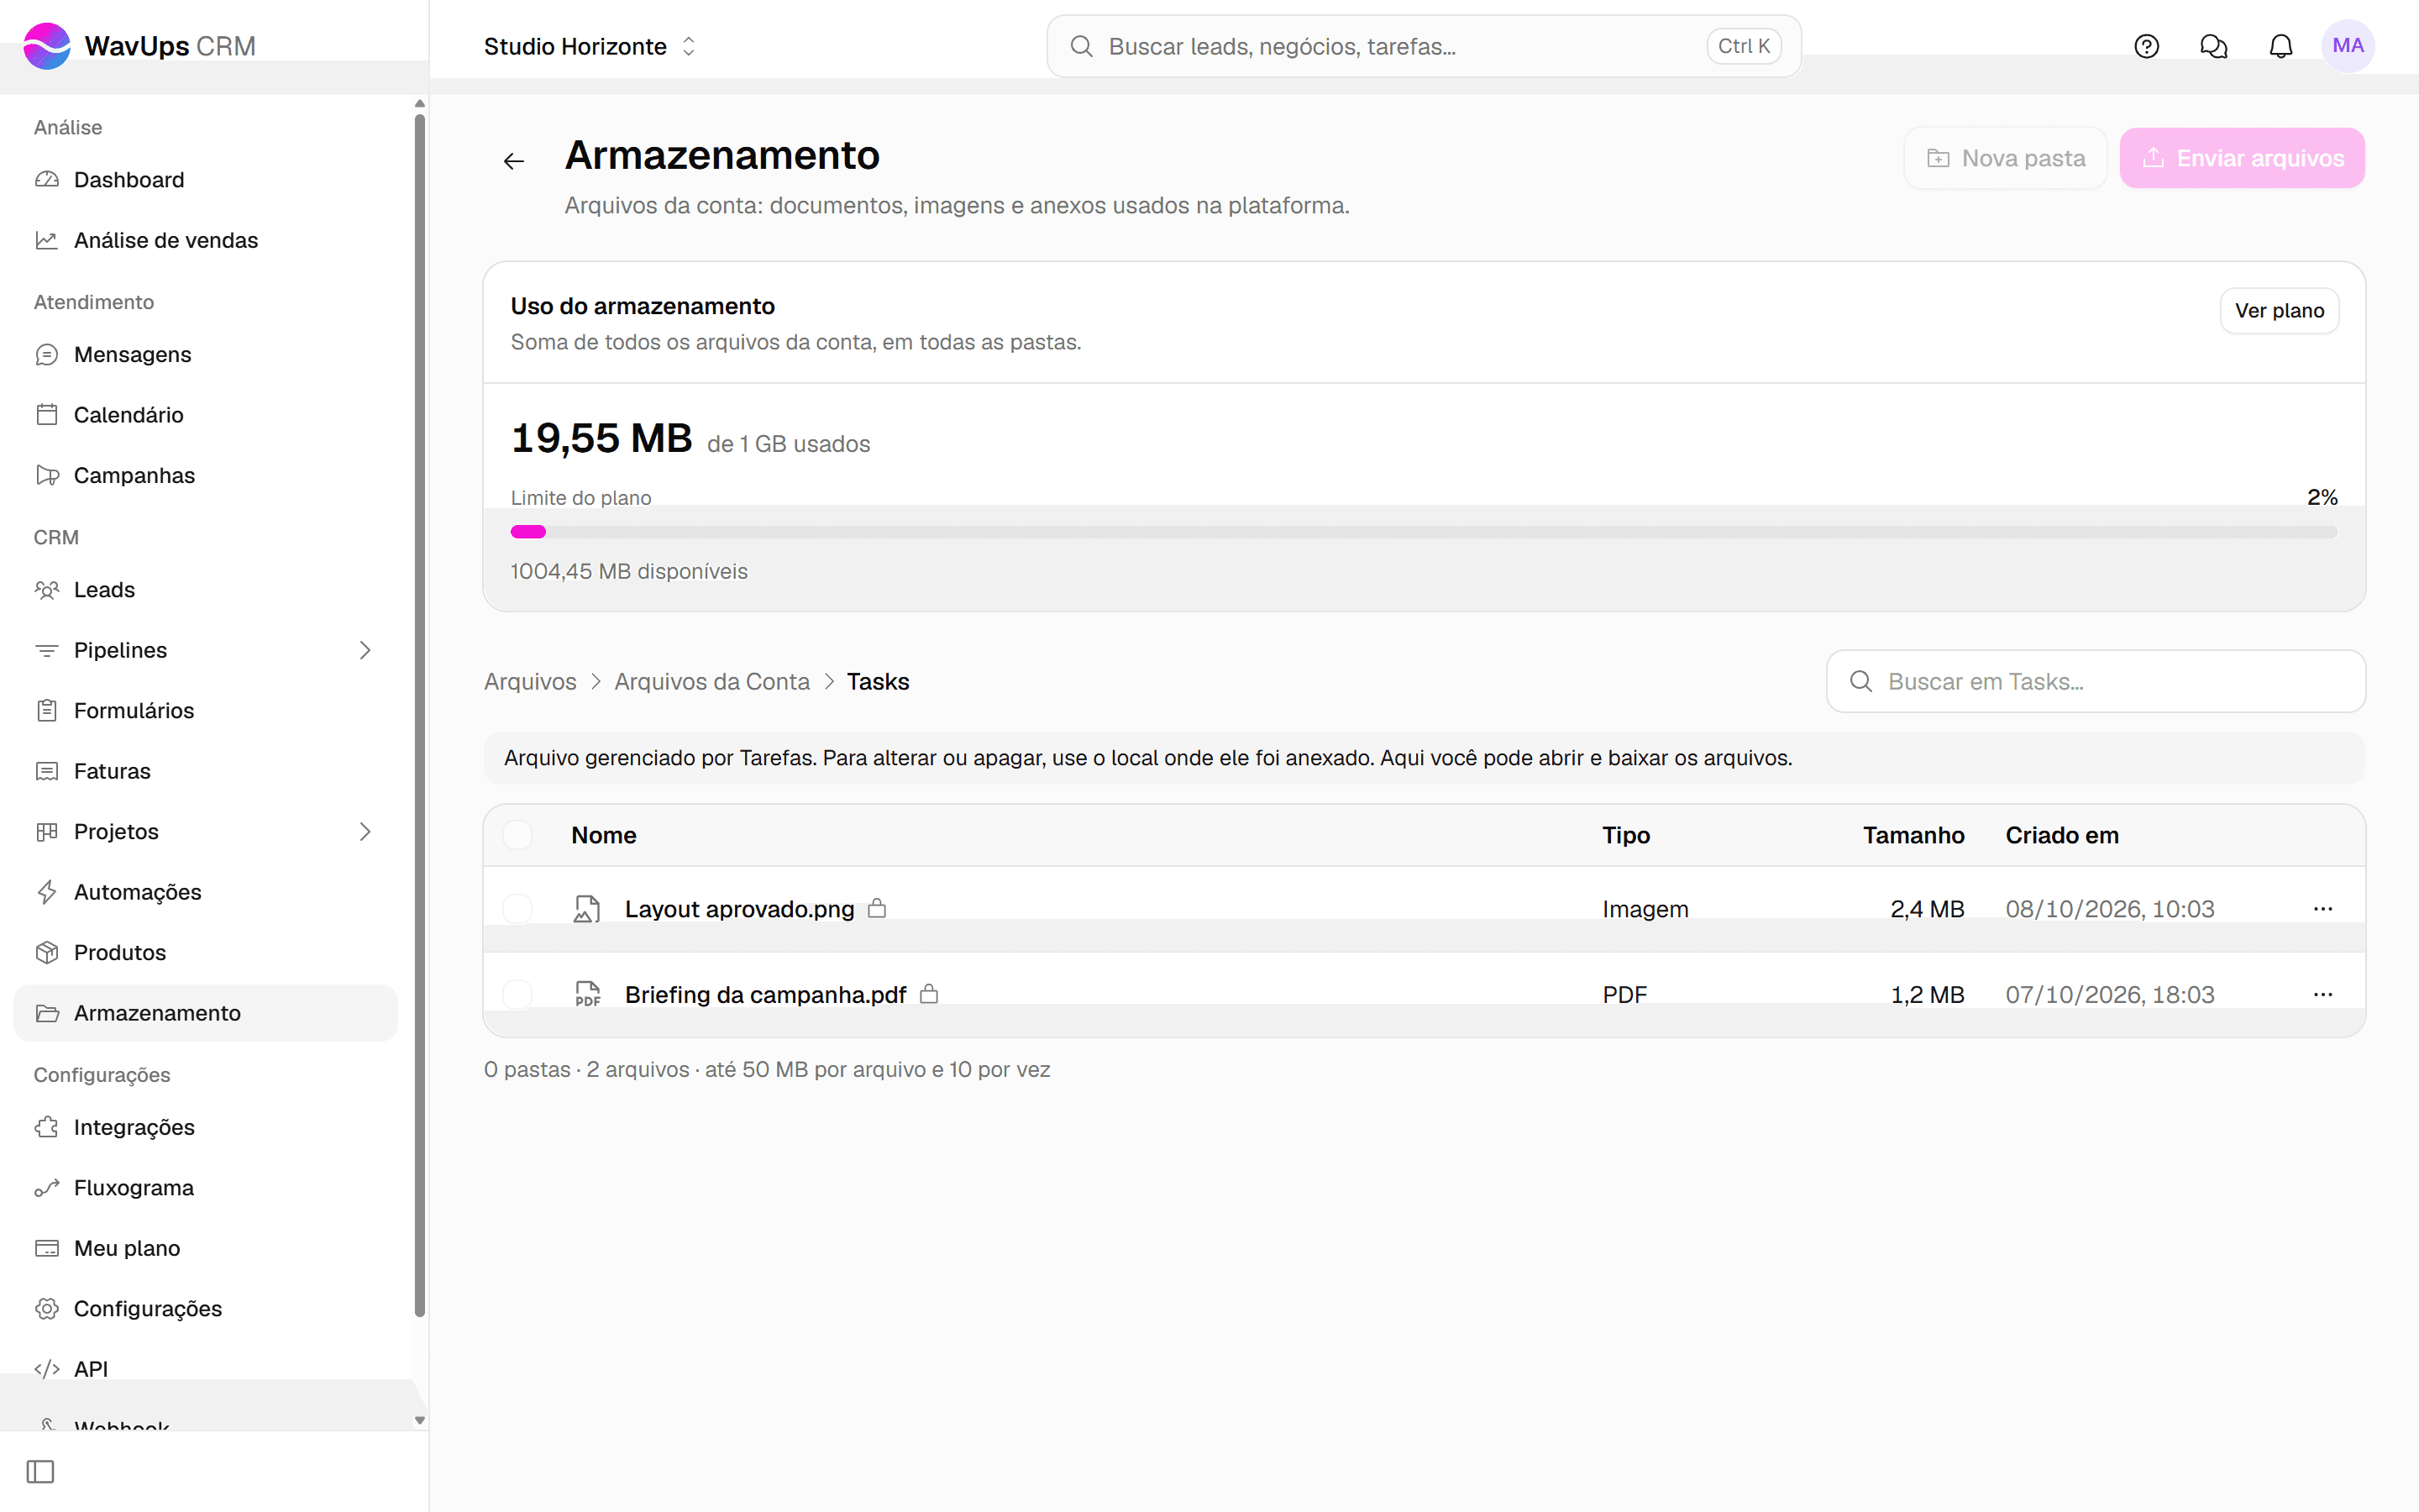Open the Automações sidebar item
Image resolution: width=2419 pixels, height=1512 pixels.
point(206,892)
